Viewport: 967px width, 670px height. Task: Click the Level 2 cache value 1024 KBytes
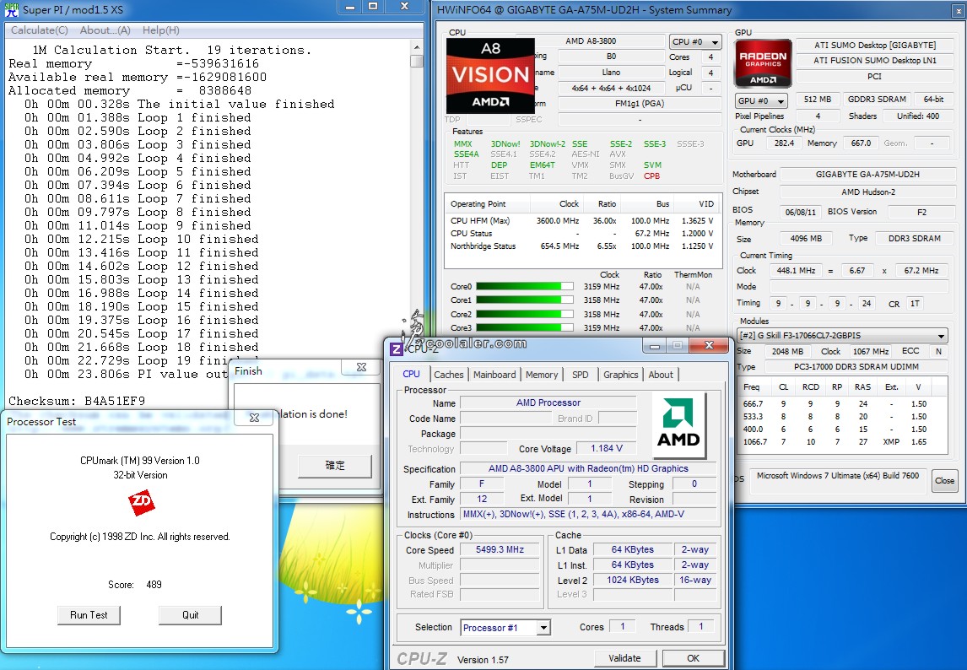coord(633,580)
